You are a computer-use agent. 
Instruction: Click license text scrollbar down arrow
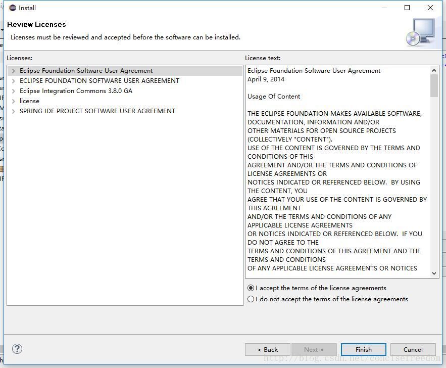point(434,273)
